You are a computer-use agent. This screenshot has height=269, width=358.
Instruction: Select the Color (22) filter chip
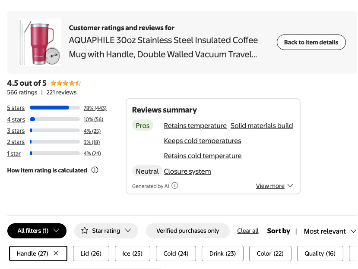pos(270,253)
